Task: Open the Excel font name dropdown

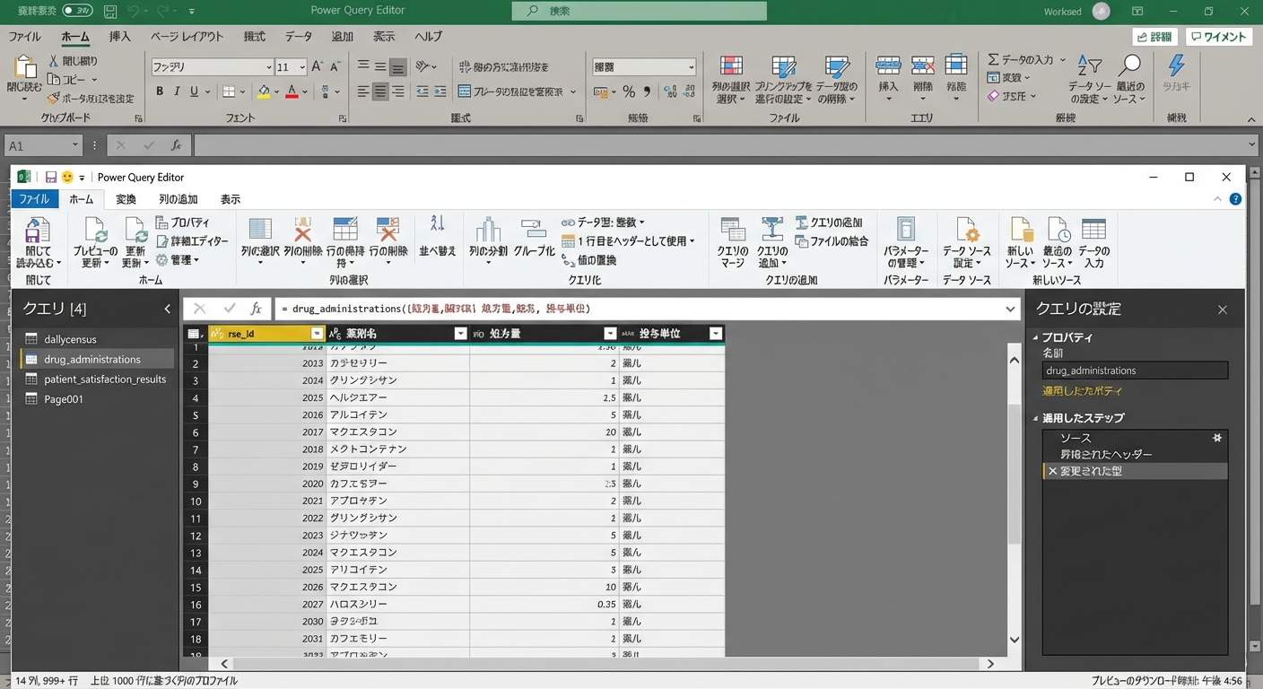Action: pyautogui.click(x=268, y=67)
